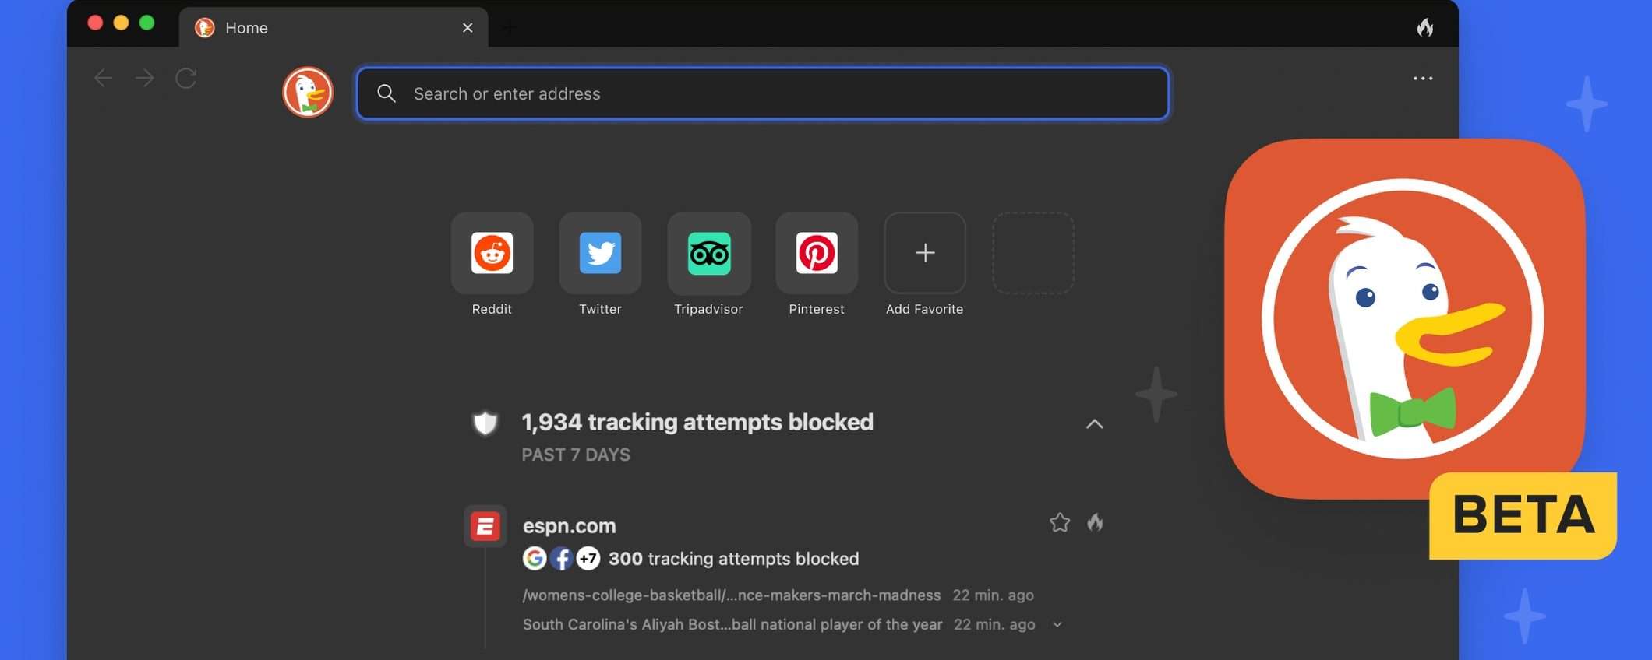Click the Add Favorite button
The height and width of the screenshot is (660, 1652).
[924, 253]
